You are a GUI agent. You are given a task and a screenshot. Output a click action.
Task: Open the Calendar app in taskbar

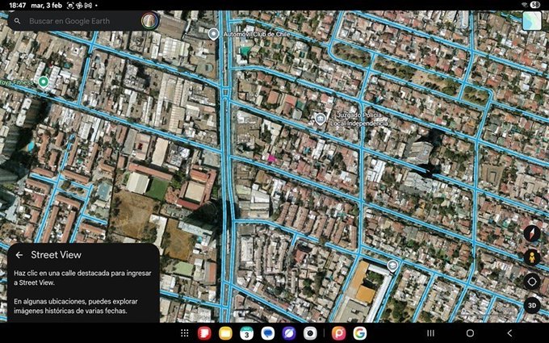(x=247, y=333)
